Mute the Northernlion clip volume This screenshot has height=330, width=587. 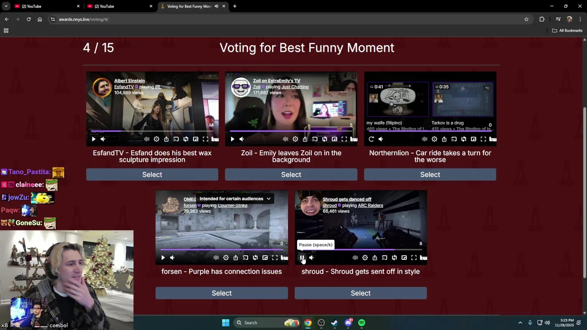(x=381, y=139)
